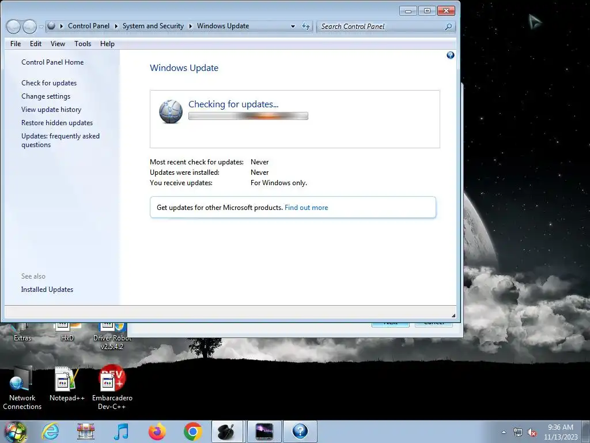Open the View menu
590x443 pixels.
58,44
